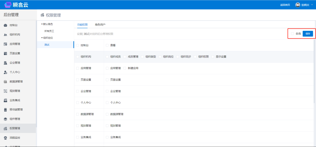Switch to the 角色用户 tab
This screenshot has height=147, width=316.
pyautogui.click(x=100, y=24)
